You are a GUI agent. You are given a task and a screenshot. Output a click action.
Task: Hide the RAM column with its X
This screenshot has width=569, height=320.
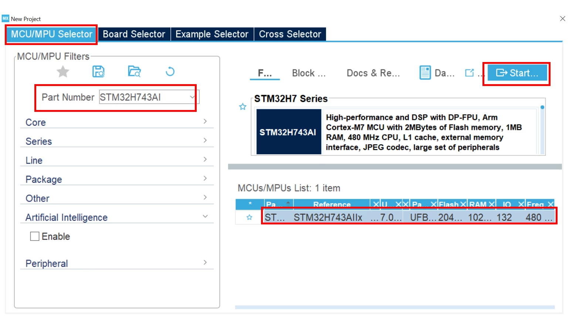492,204
